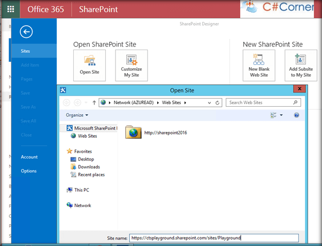Open the recent locations dropdown arrow

86,102
